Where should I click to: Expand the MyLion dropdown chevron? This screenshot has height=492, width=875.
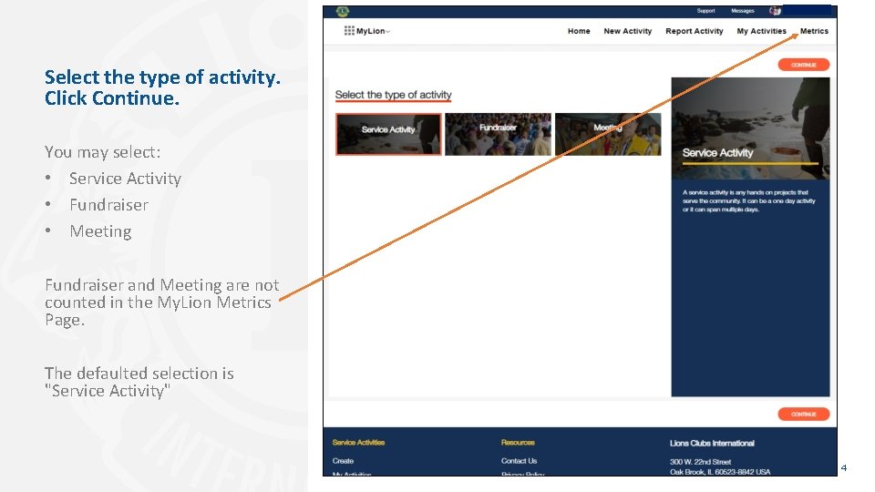click(x=388, y=32)
